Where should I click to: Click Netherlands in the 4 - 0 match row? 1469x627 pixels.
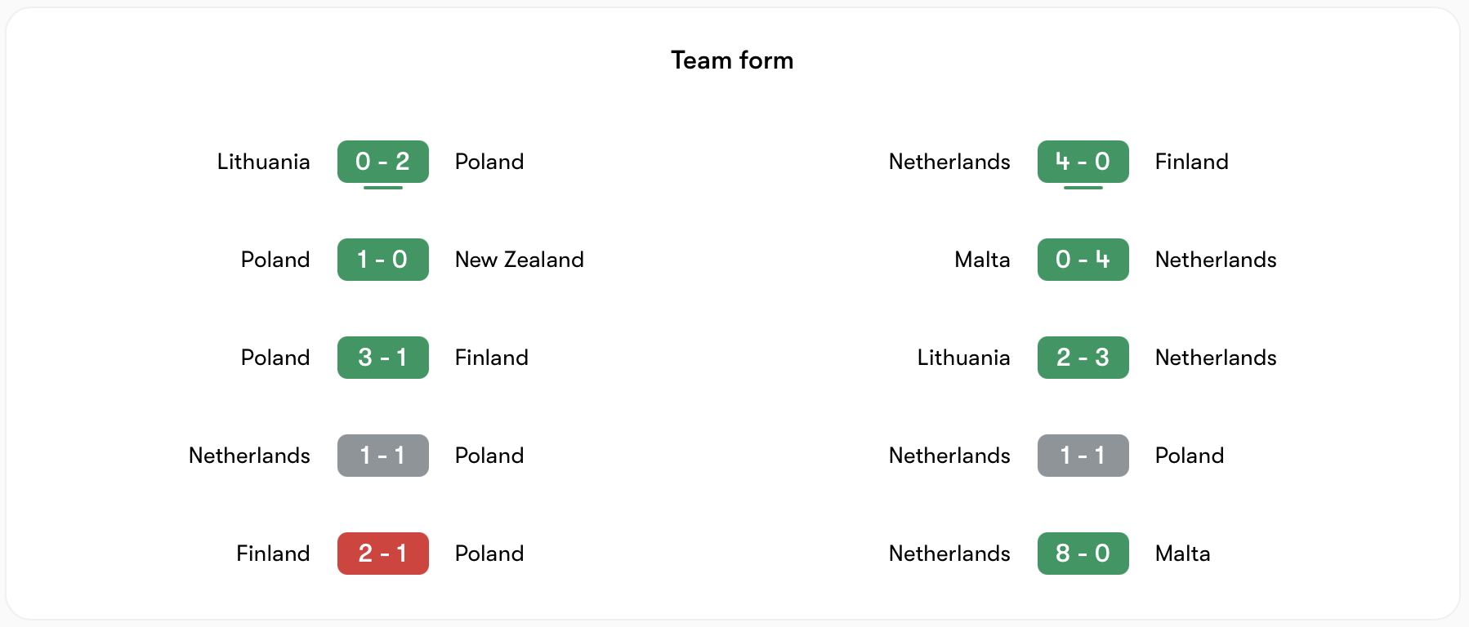[x=949, y=162]
